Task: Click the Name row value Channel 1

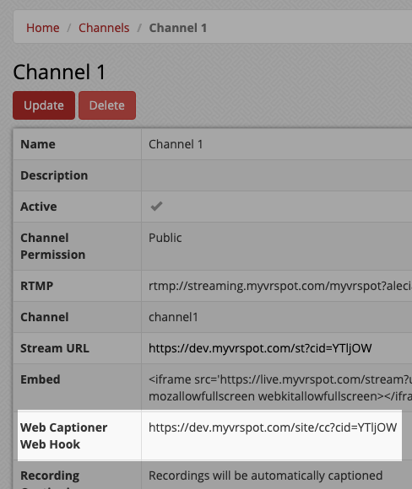Action: pyautogui.click(x=176, y=144)
